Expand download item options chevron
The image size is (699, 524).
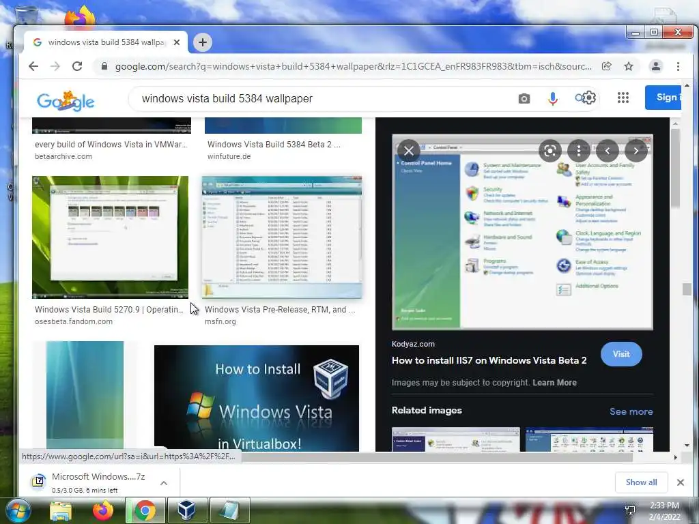pyautogui.click(x=164, y=482)
